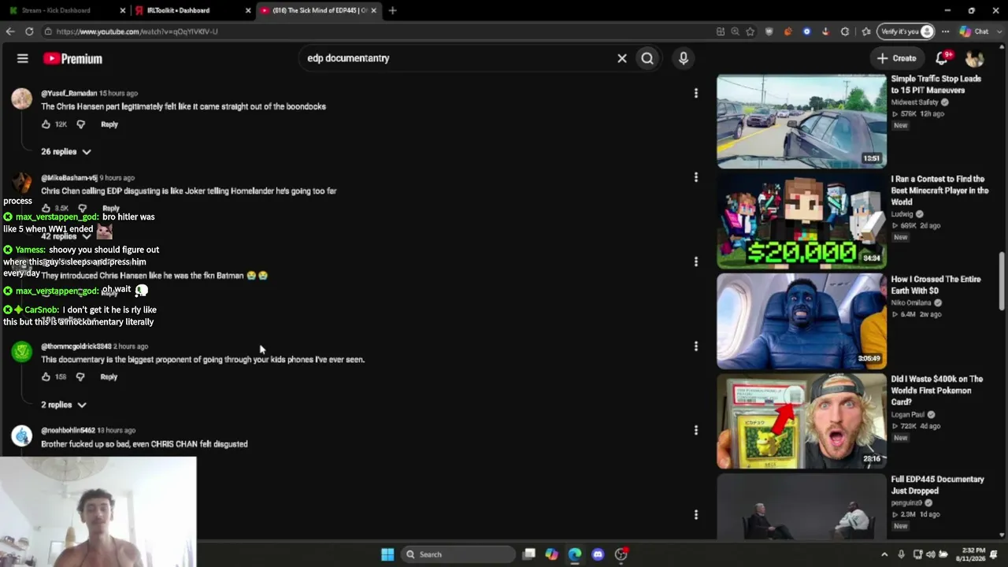Add this page to browser favorites
Screen dimensions: 1008x567
tap(750, 31)
